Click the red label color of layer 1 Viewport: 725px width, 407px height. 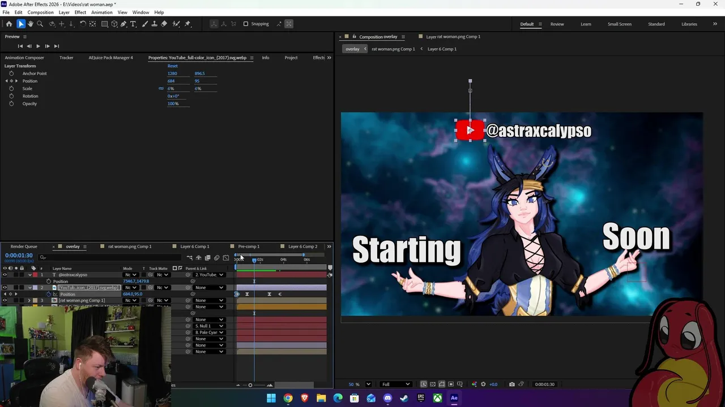click(35, 275)
